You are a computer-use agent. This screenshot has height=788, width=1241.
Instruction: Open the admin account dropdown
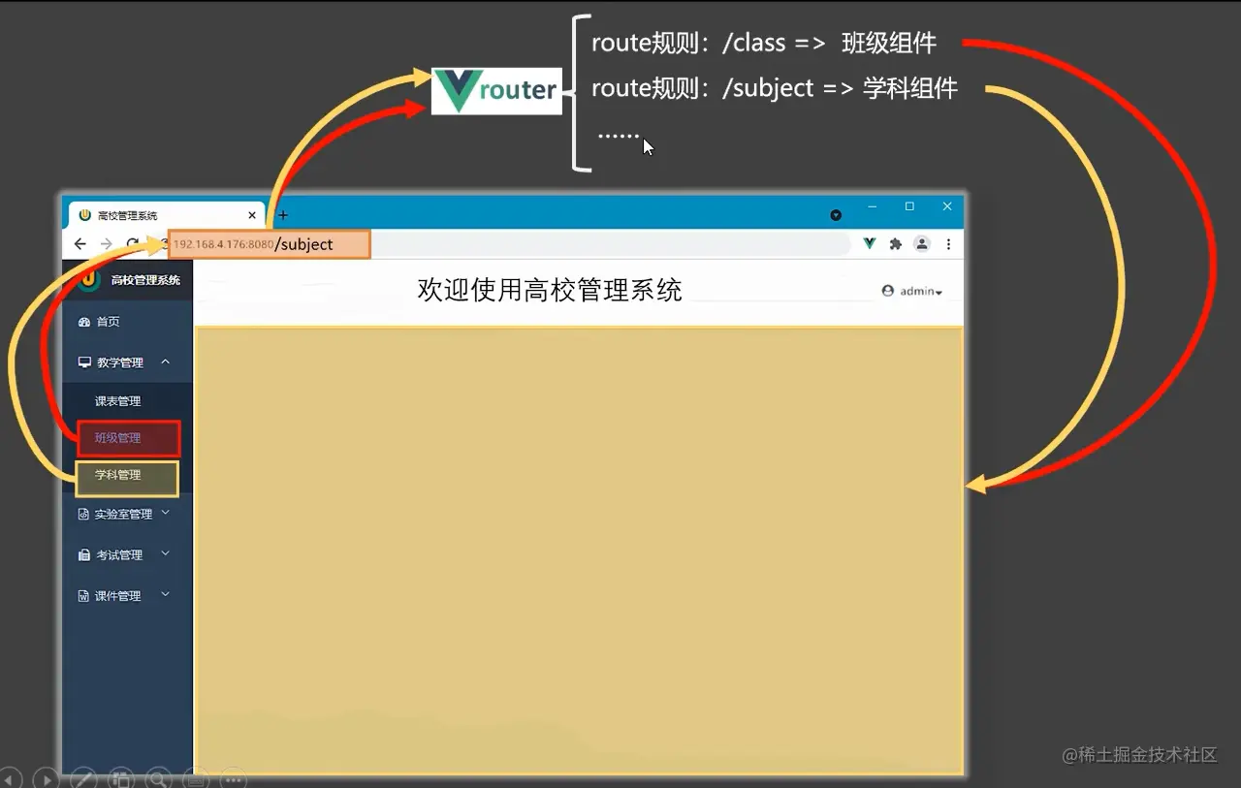(x=909, y=290)
